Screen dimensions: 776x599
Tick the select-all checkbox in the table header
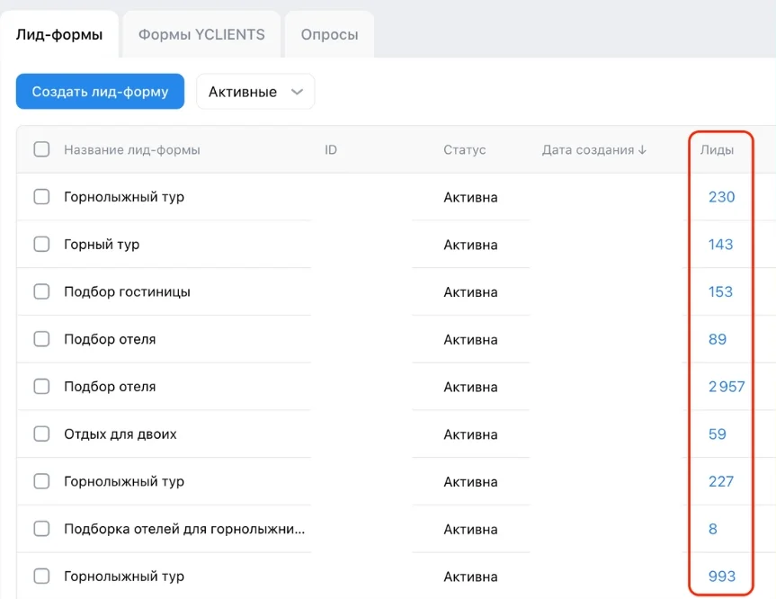tap(41, 149)
